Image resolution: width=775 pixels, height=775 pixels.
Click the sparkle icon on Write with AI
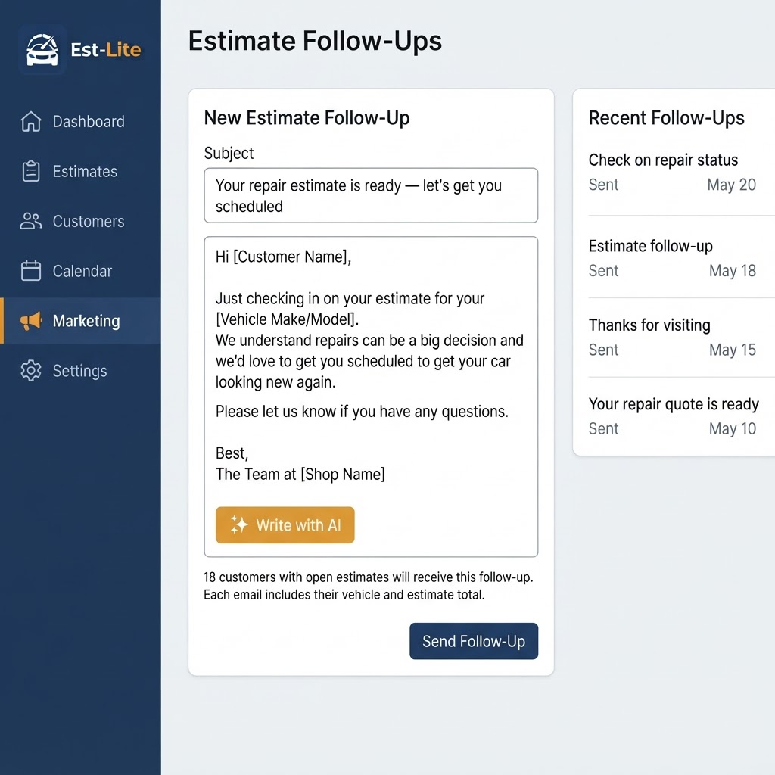239,525
